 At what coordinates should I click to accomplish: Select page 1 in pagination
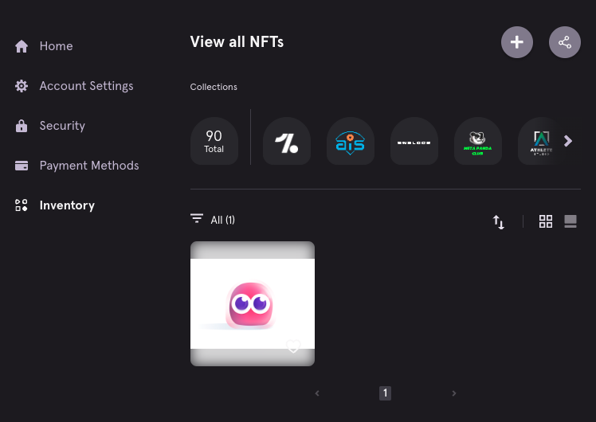(385, 393)
